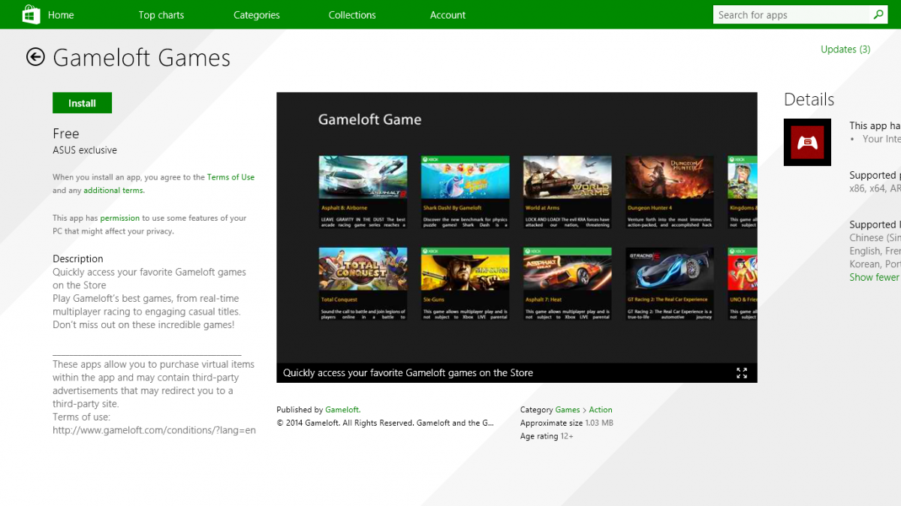Click the gameloft.com conditions URL text
Viewport: 901px width, 506px height.
154,430
